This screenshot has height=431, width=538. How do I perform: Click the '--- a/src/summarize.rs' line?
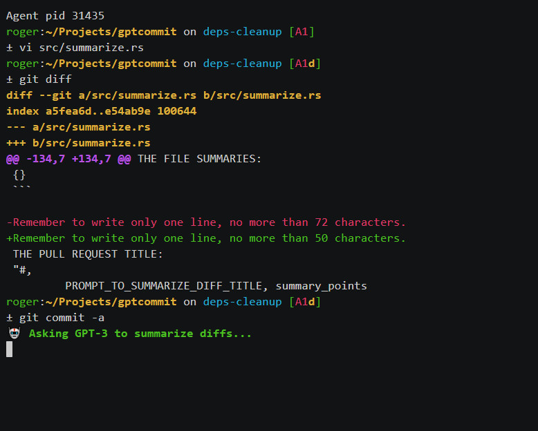pos(78,127)
